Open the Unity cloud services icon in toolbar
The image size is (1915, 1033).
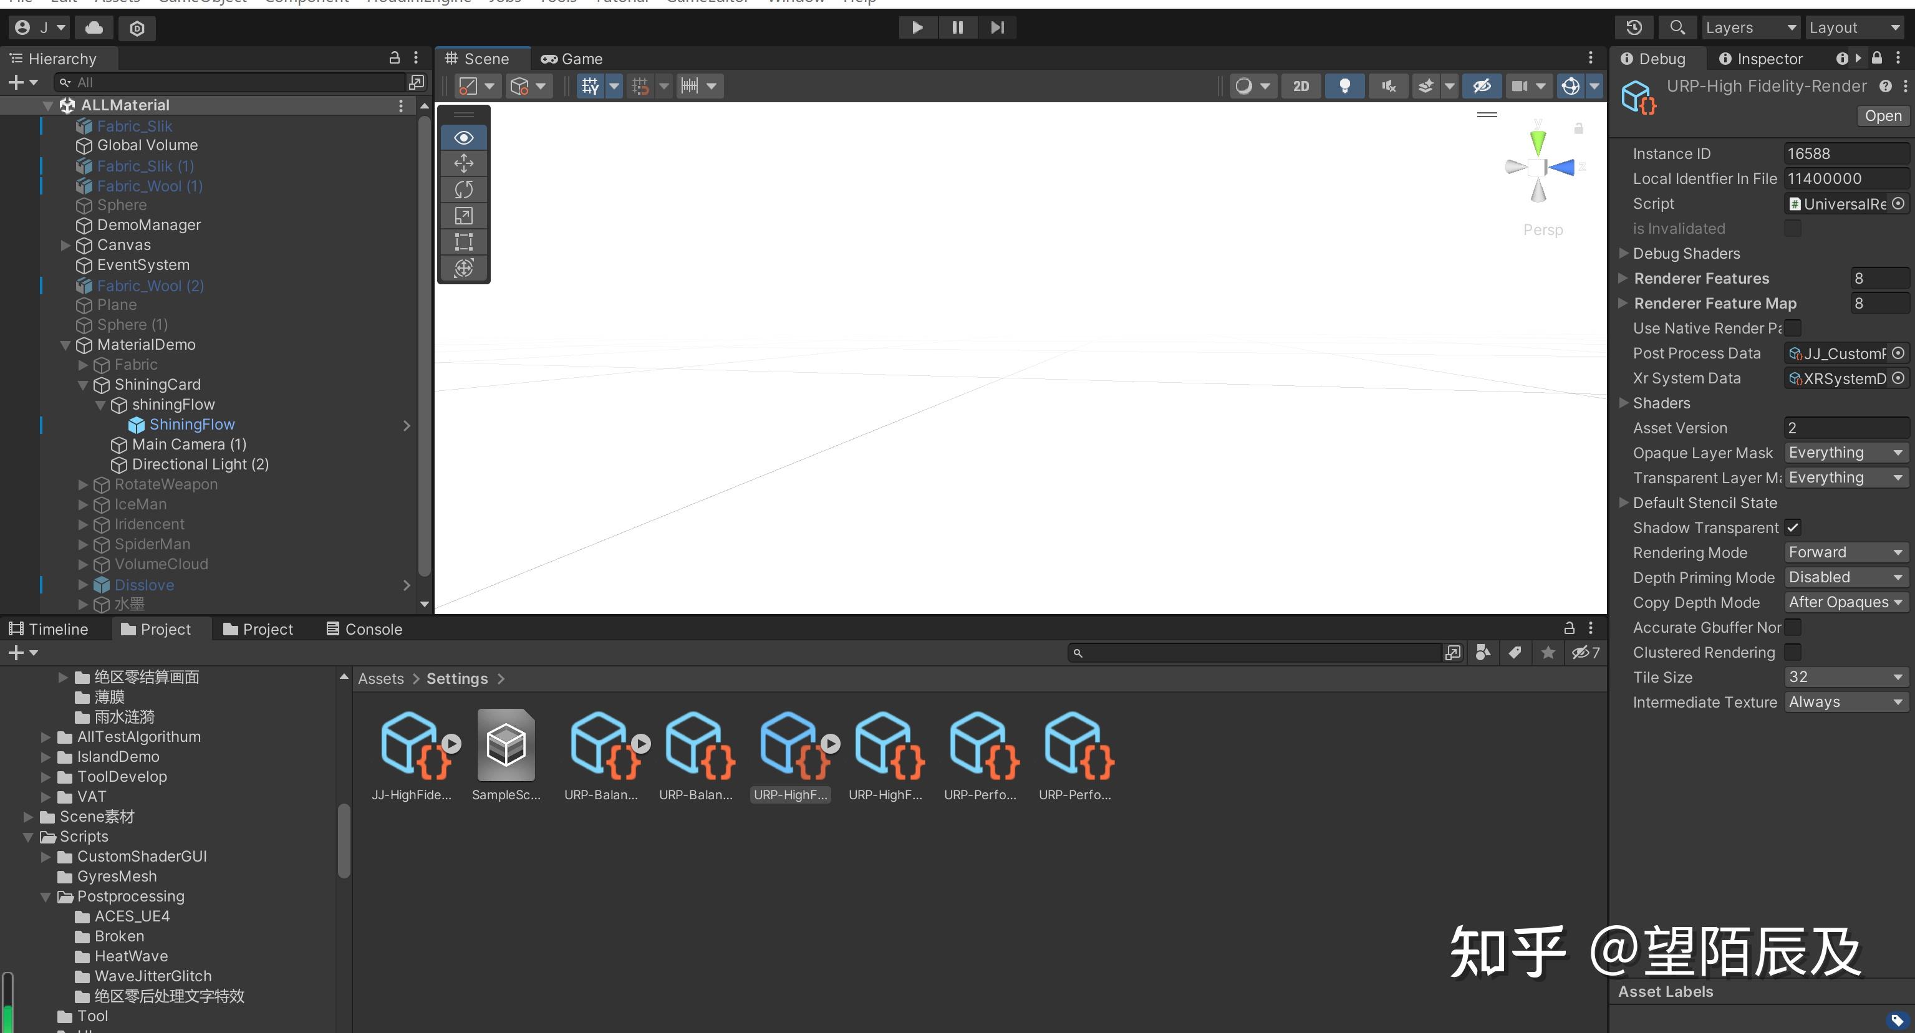pos(93,27)
